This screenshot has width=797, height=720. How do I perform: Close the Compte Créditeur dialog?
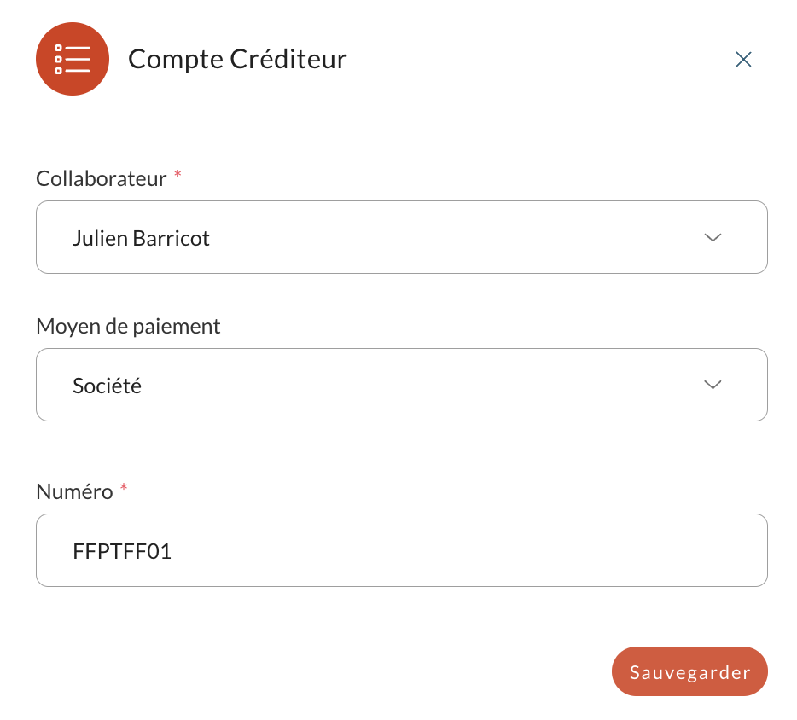743,60
